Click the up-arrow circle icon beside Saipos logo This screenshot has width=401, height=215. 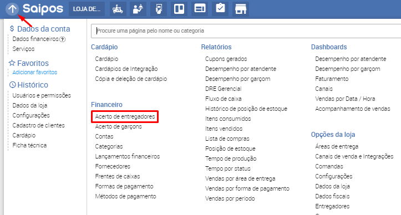point(12,9)
